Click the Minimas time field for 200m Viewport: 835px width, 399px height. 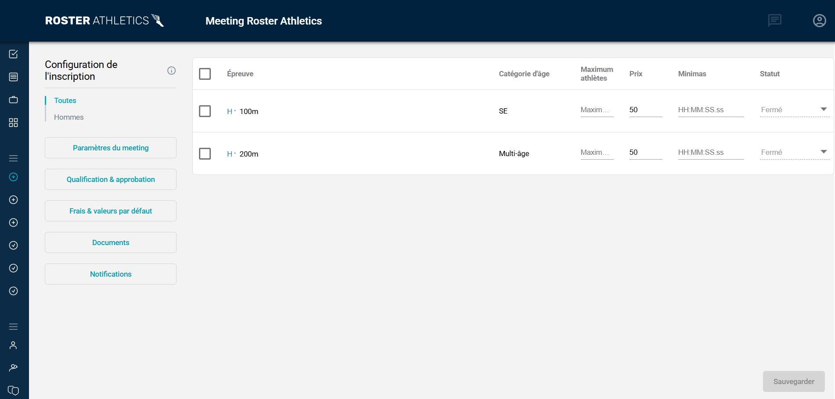(711, 152)
